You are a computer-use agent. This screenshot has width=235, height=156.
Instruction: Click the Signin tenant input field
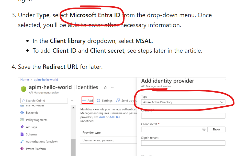(183, 143)
